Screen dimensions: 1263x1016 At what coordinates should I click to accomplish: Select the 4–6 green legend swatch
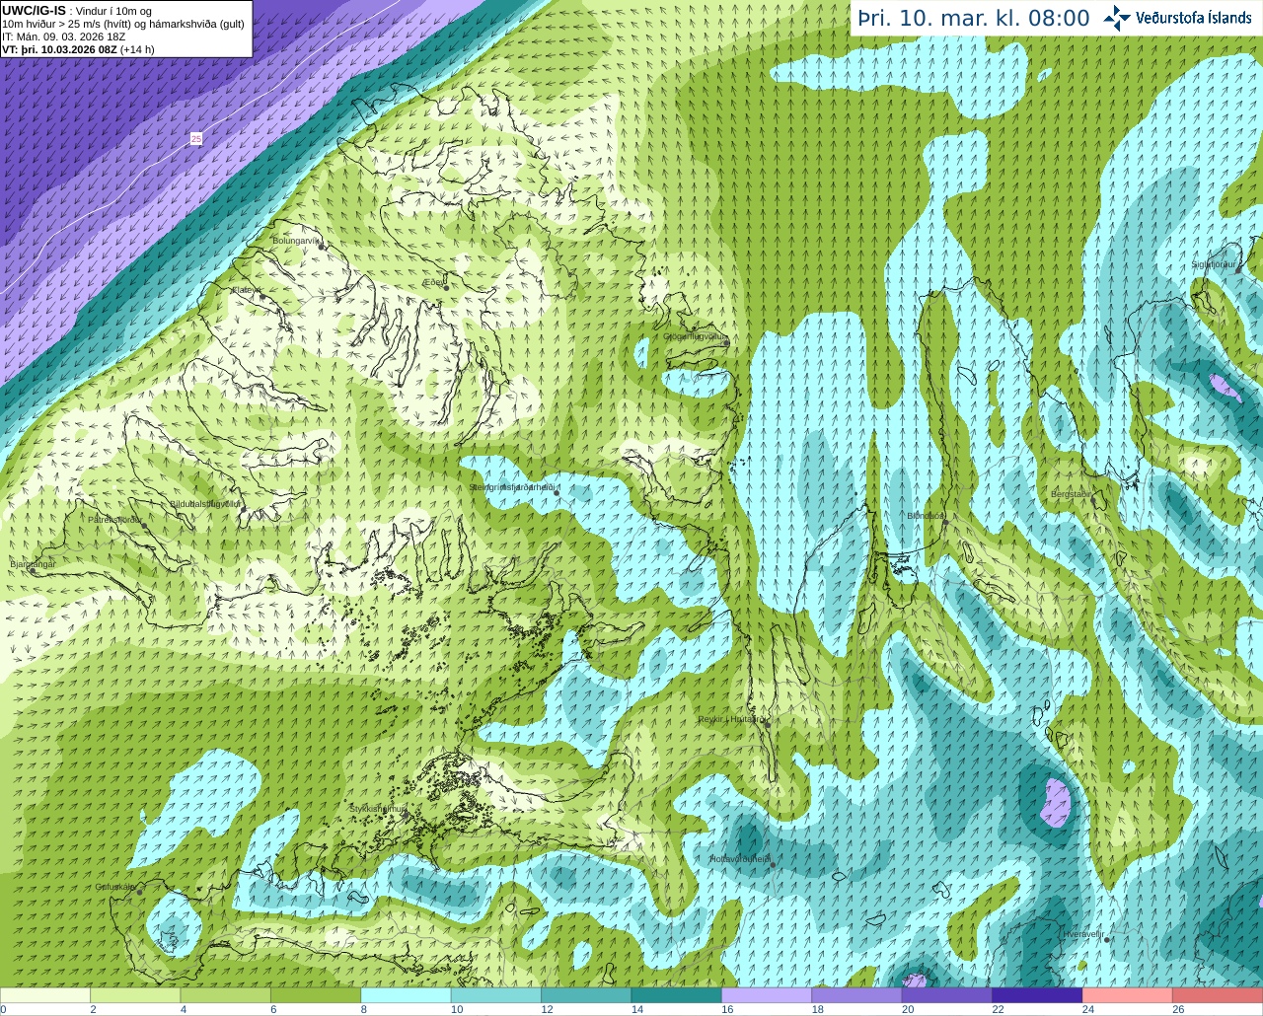(225, 995)
